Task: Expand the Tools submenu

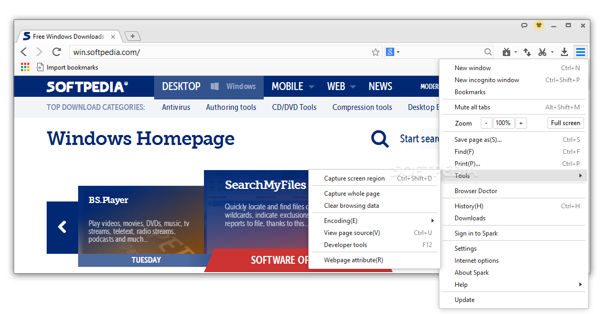Action: tap(514, 176)
